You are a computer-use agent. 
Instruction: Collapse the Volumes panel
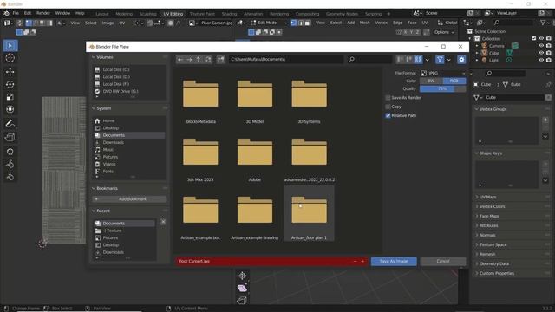[x=94, y=57]
